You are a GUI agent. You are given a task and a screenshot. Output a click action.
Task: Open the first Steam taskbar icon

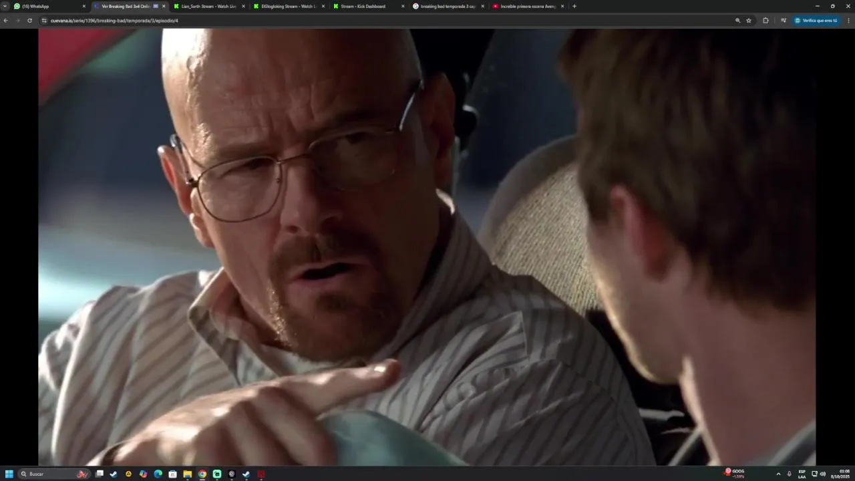tap(114, 474)
